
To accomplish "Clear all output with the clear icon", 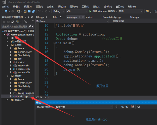I will (x=132, y=107).
